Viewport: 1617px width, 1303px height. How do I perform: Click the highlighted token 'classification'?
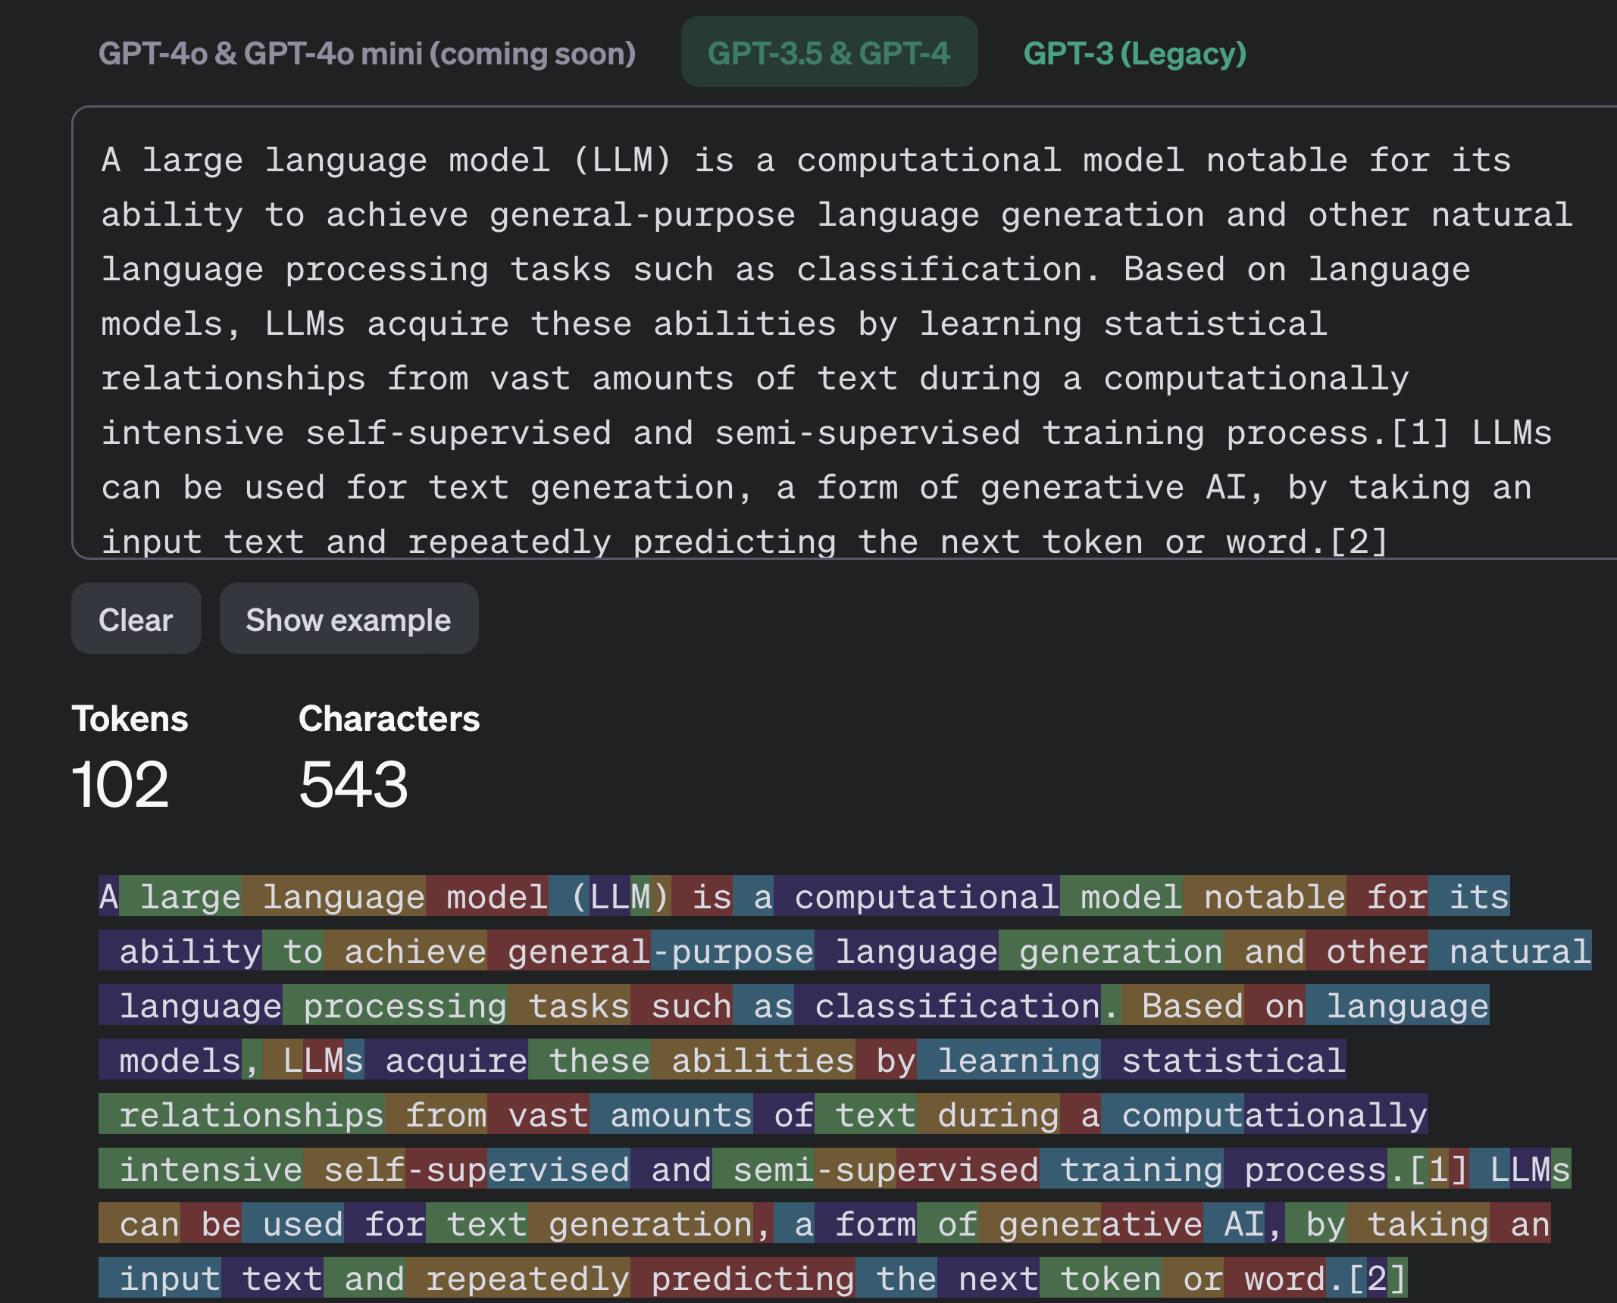point(947,1006)
